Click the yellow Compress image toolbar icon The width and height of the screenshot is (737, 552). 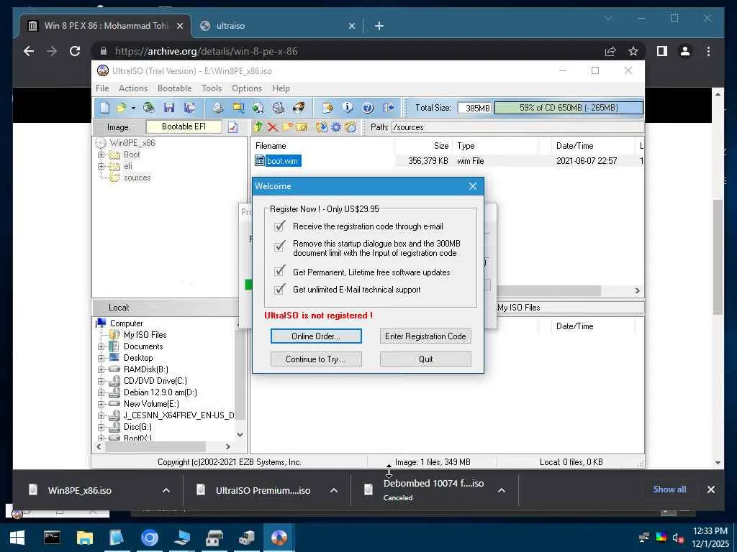238,108
